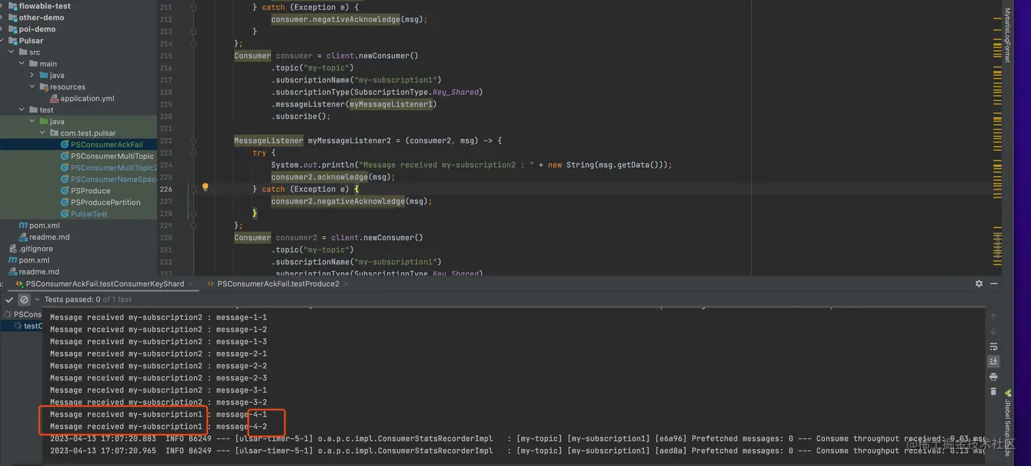1031x466 pixels.
Task: Toggle scroll to end of console
Action: click(x=993, y=361)
